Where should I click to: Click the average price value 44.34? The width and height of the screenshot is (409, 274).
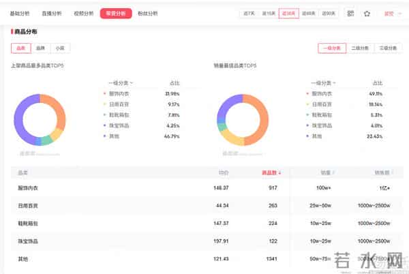[222, 205]
